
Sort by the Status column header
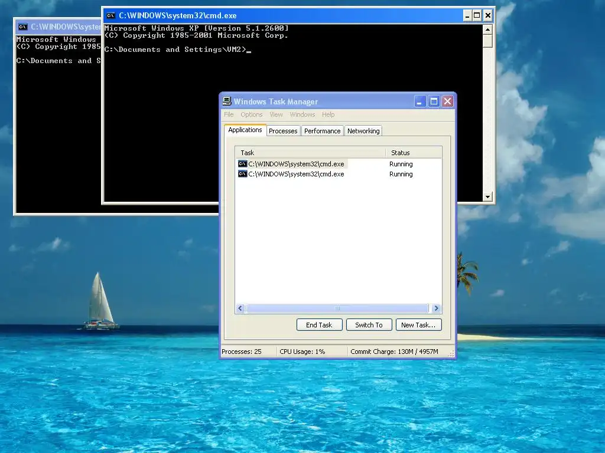tap(414, 153)
